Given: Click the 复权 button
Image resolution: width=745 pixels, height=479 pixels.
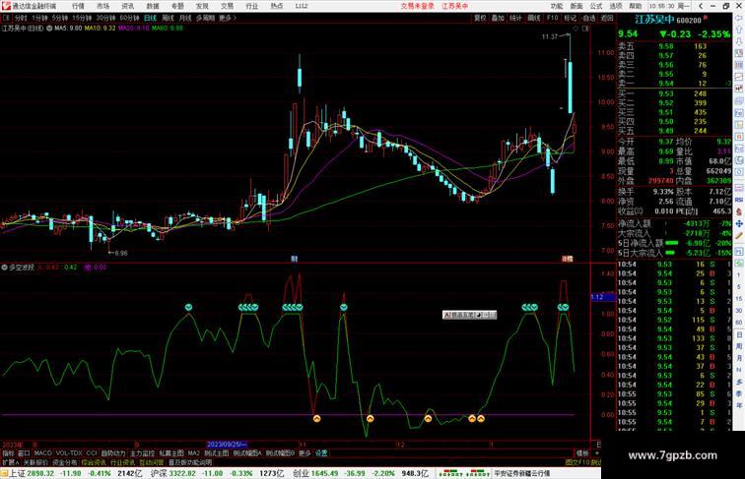Looking at the screenshot, I should click(480, 18).
